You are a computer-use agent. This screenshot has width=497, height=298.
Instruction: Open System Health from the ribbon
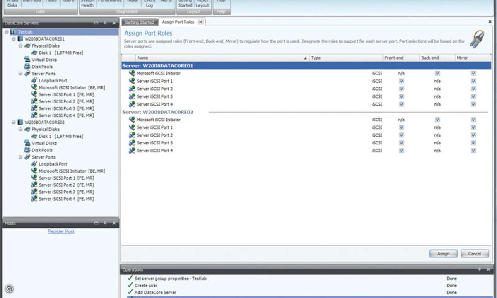click(87, 3)
